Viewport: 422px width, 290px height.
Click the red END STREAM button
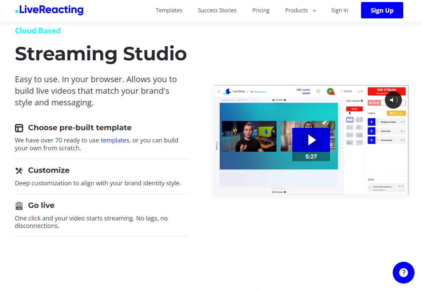click(x=387, y=91)
